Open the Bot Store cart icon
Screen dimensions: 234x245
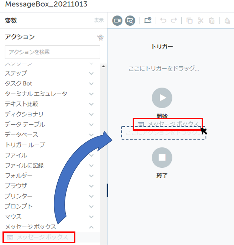[101, 37]
